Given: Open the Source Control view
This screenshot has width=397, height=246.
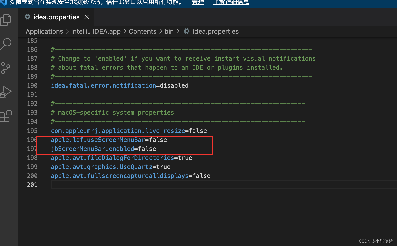Looking at the screenshot, I should (6, 68).
